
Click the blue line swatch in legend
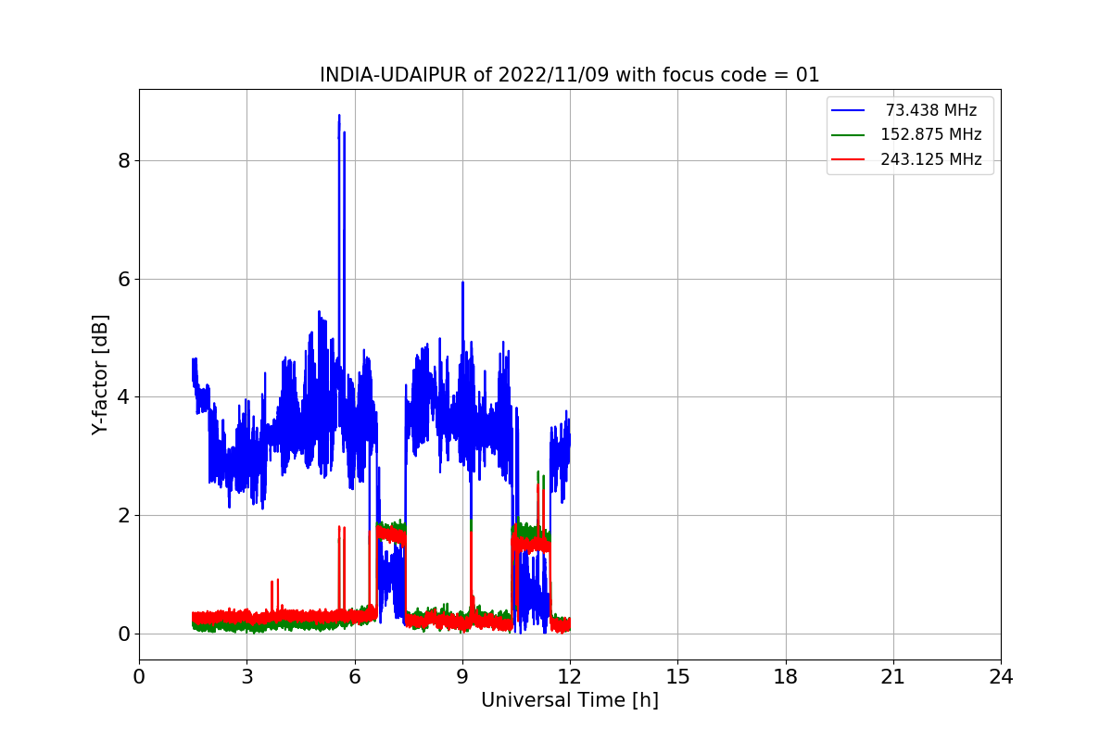coord(848,110)
